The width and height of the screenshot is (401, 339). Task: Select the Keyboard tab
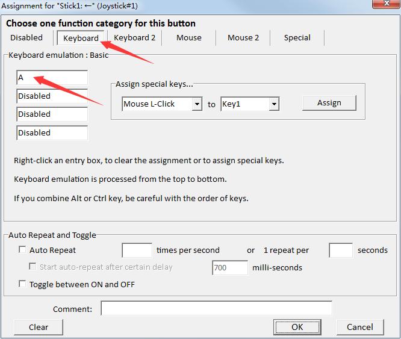[81, 38]
